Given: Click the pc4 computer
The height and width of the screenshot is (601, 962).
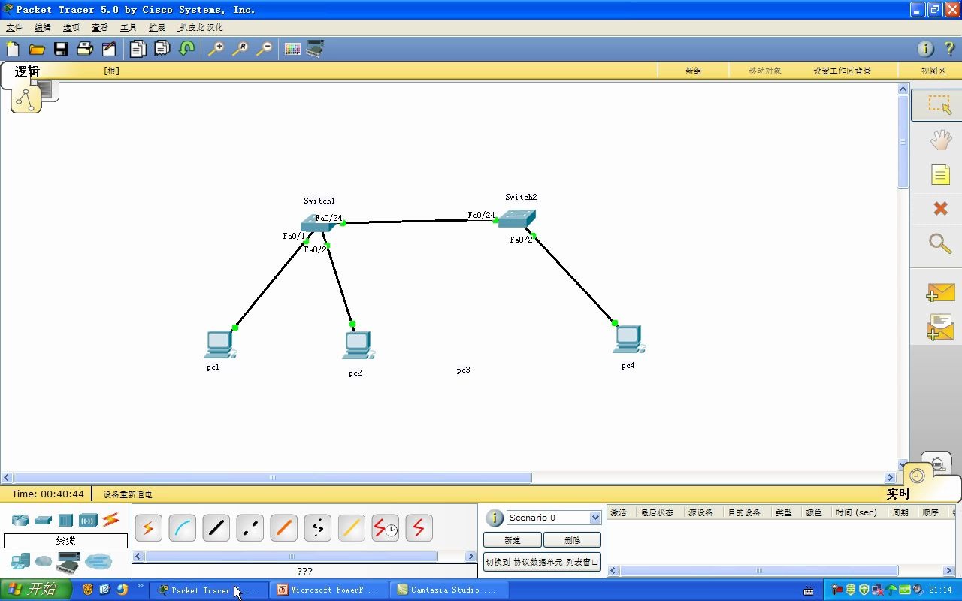Looking at the screenshot, I should coord(628,339).
